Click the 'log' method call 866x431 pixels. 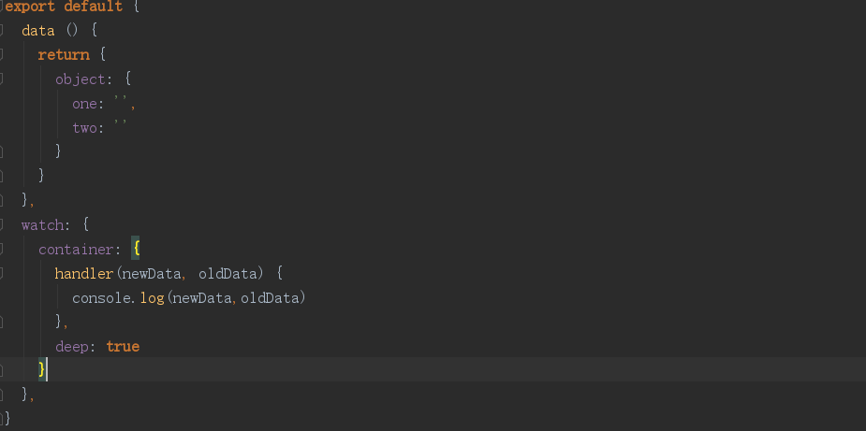[x=151, y=298]
